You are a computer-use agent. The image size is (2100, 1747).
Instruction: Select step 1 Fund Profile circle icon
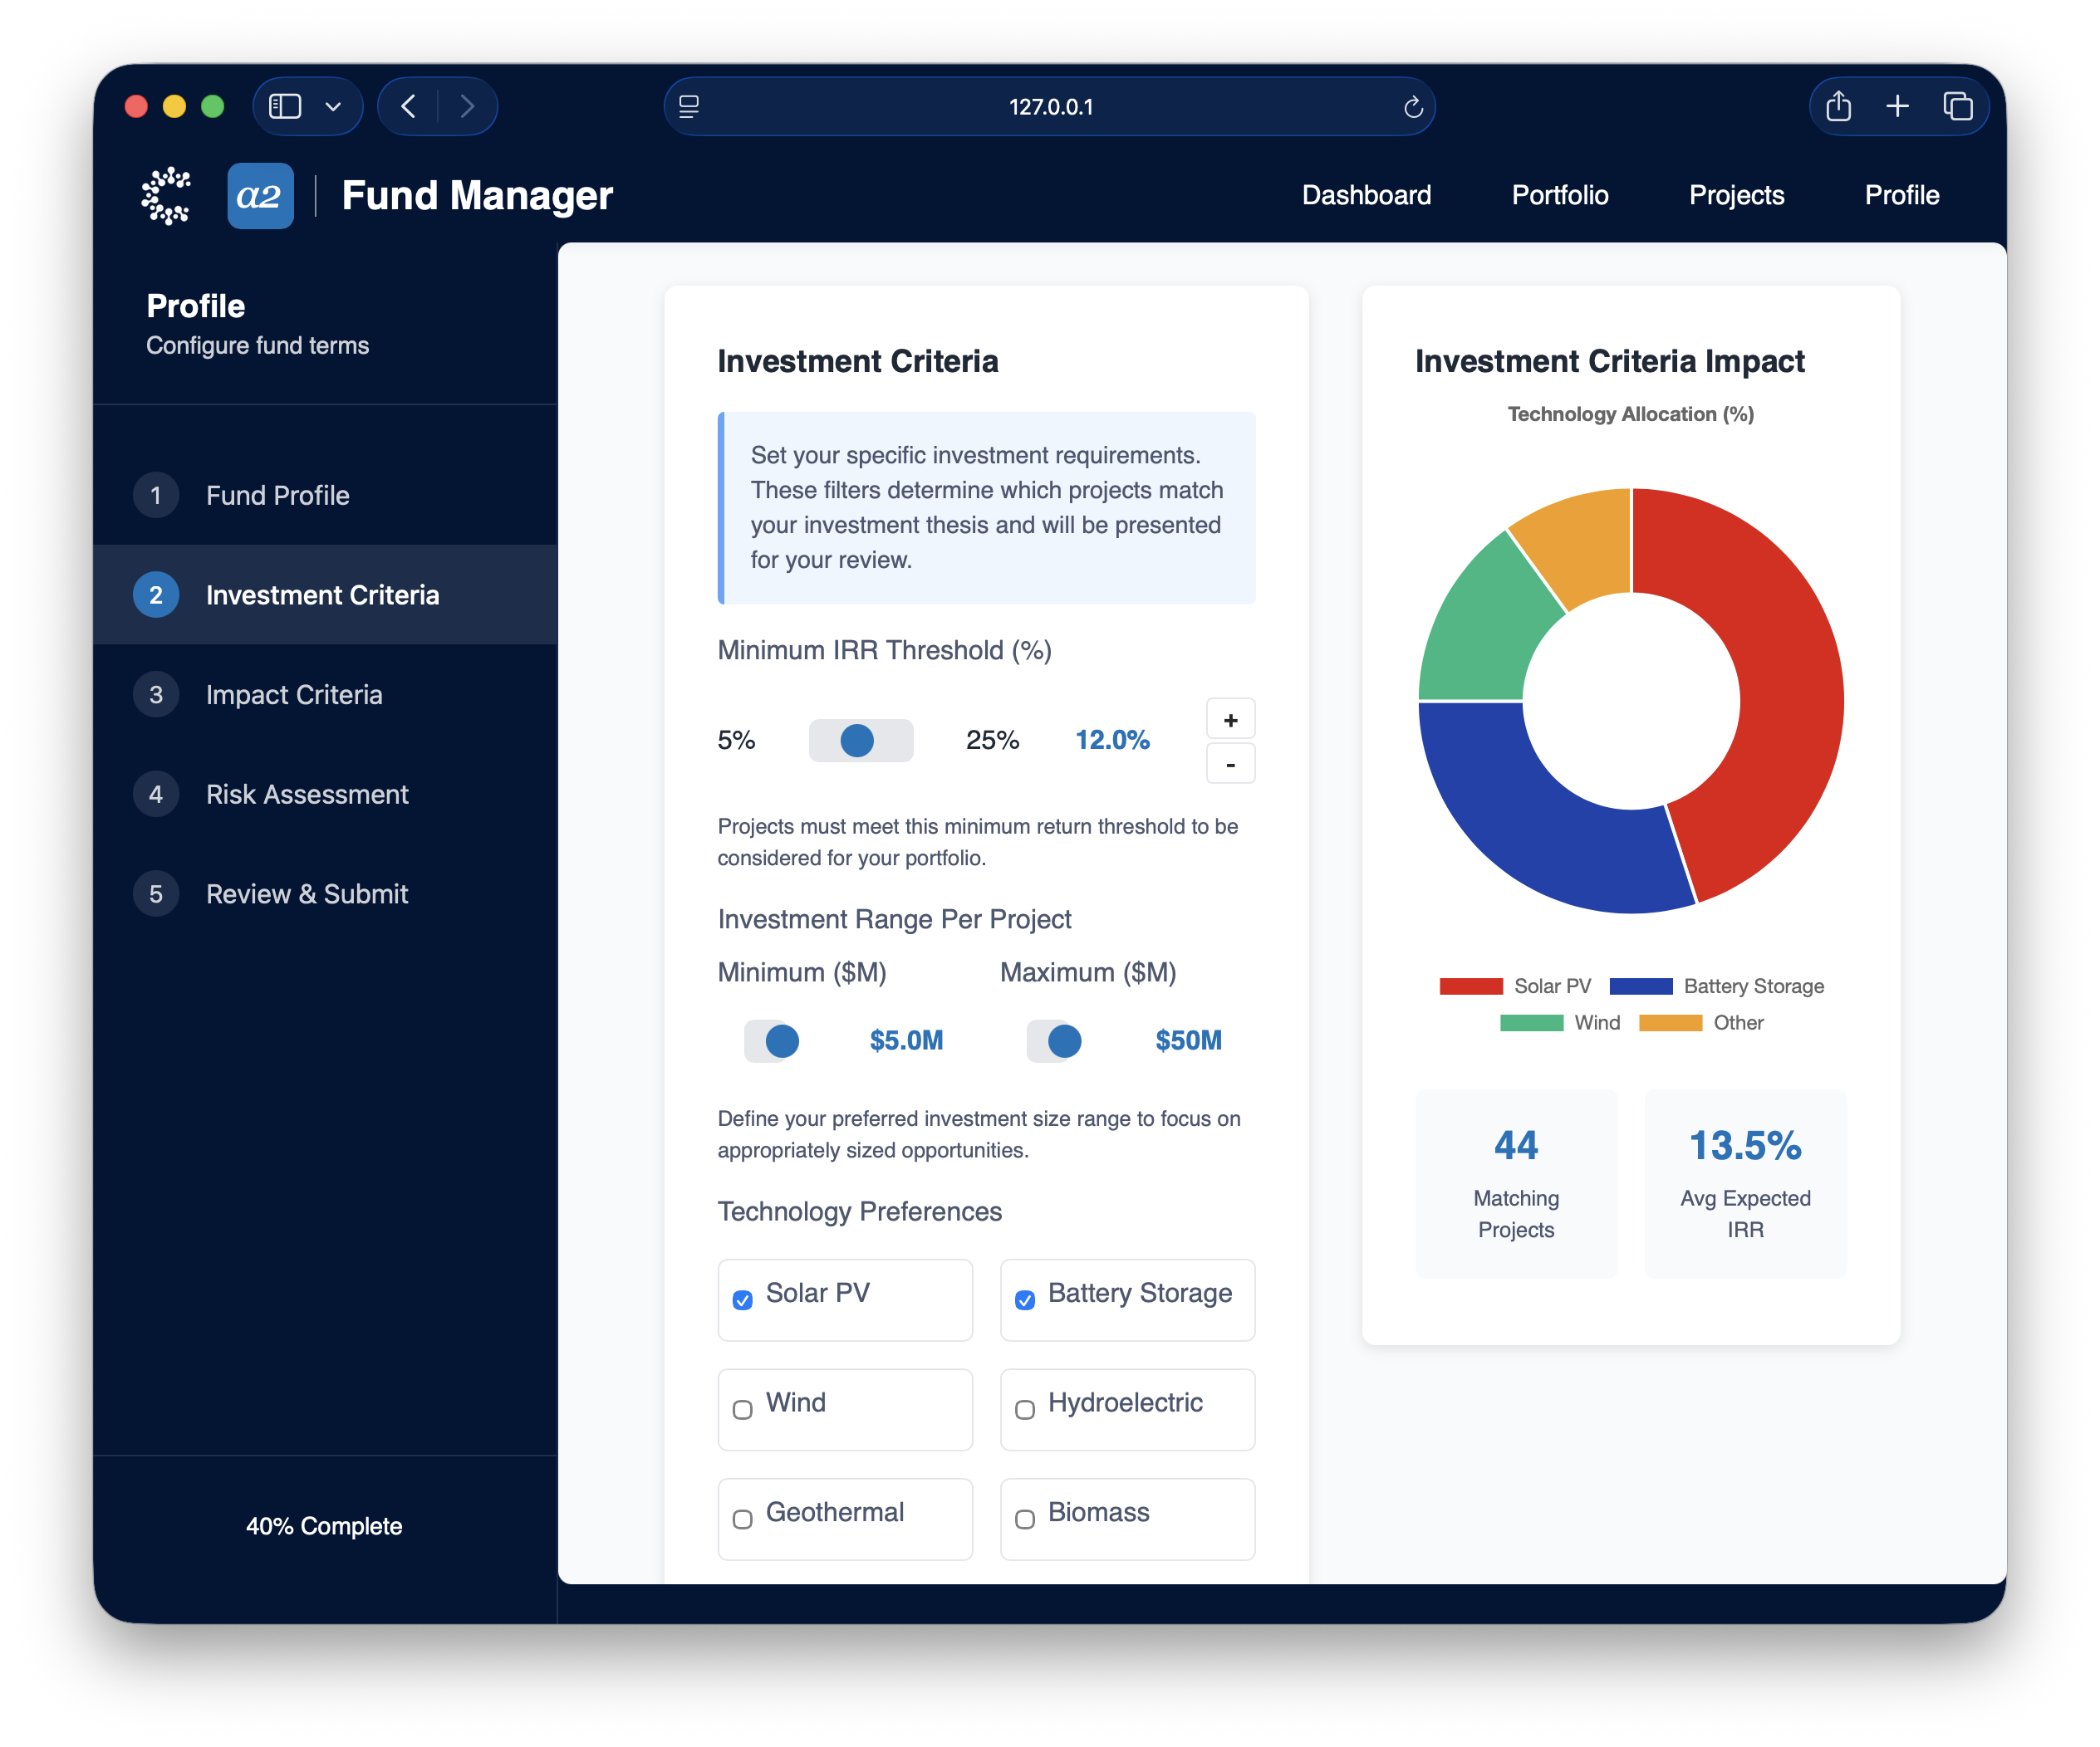[x=156, y=495]
